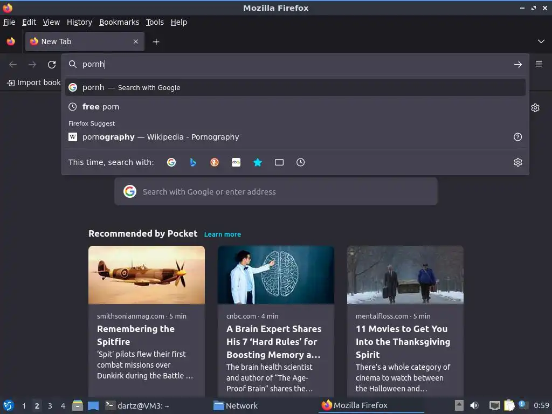
Task: Open the File menu
Action: point(9,22)
